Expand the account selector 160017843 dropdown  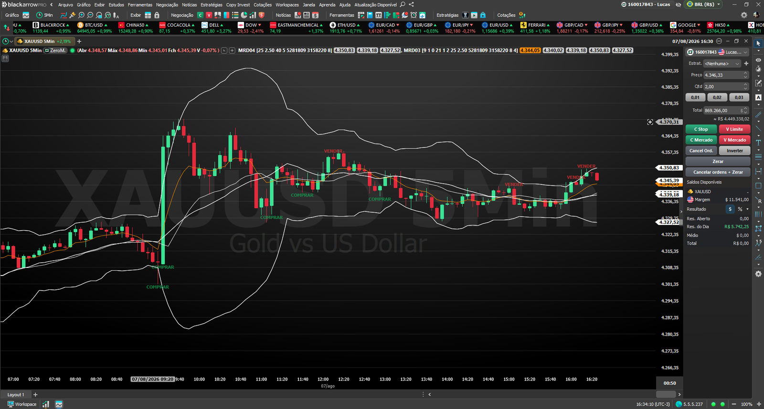click(717, 52)
